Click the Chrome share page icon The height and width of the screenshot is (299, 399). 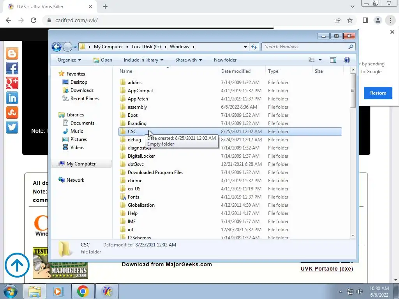click(337, 20)
